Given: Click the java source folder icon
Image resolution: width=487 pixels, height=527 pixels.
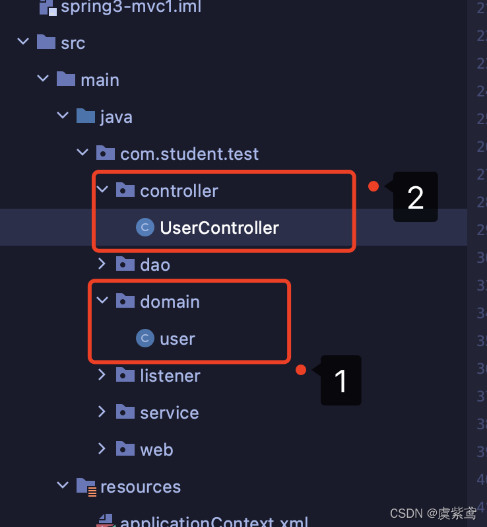Looking at the screenshot, I should click(x=86, y=117).
